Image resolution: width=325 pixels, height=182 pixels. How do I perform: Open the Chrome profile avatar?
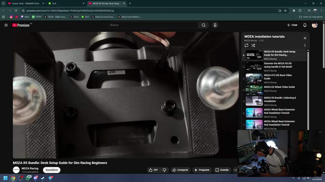click(315, 11)
